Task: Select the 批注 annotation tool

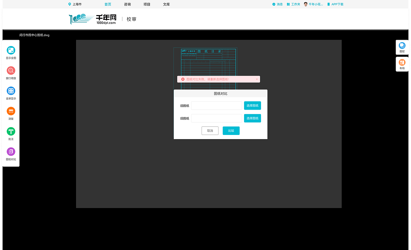Action: coord(11,131)
